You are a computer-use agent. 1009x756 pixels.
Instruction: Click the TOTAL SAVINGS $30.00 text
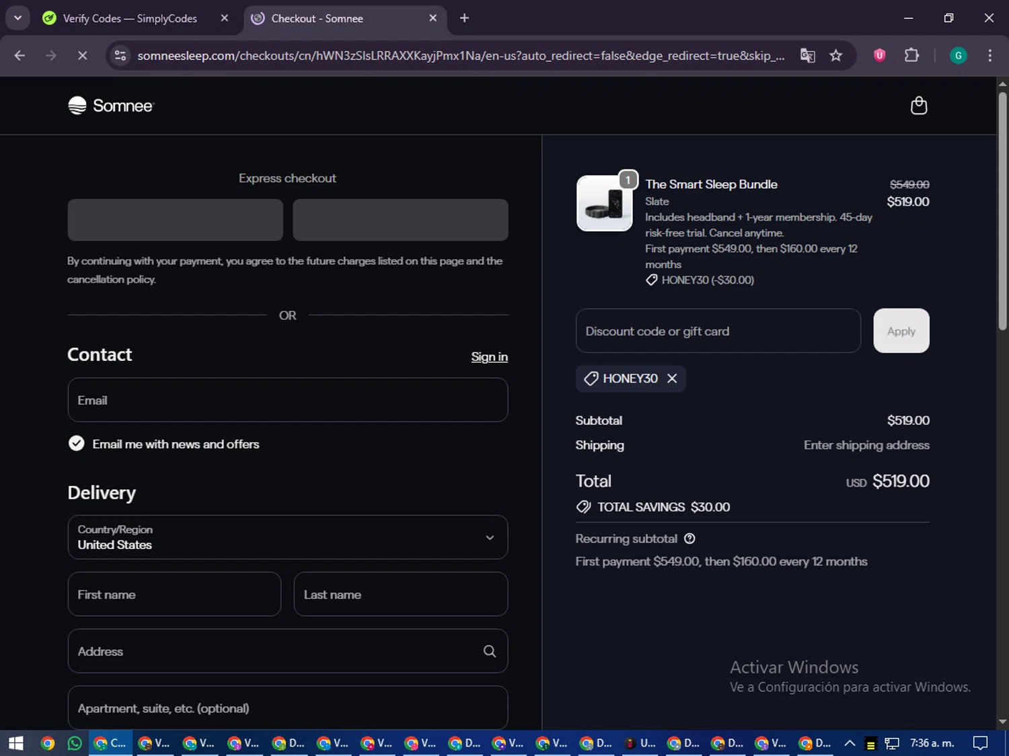point(663,507)
